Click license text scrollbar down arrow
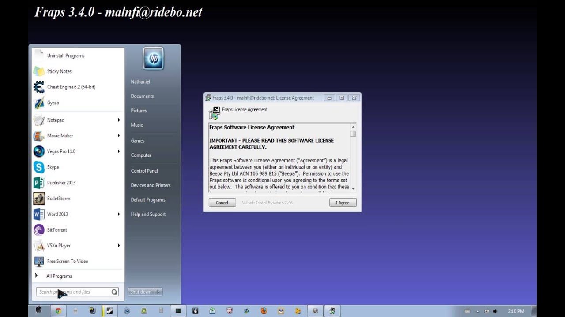 [353, 188]
